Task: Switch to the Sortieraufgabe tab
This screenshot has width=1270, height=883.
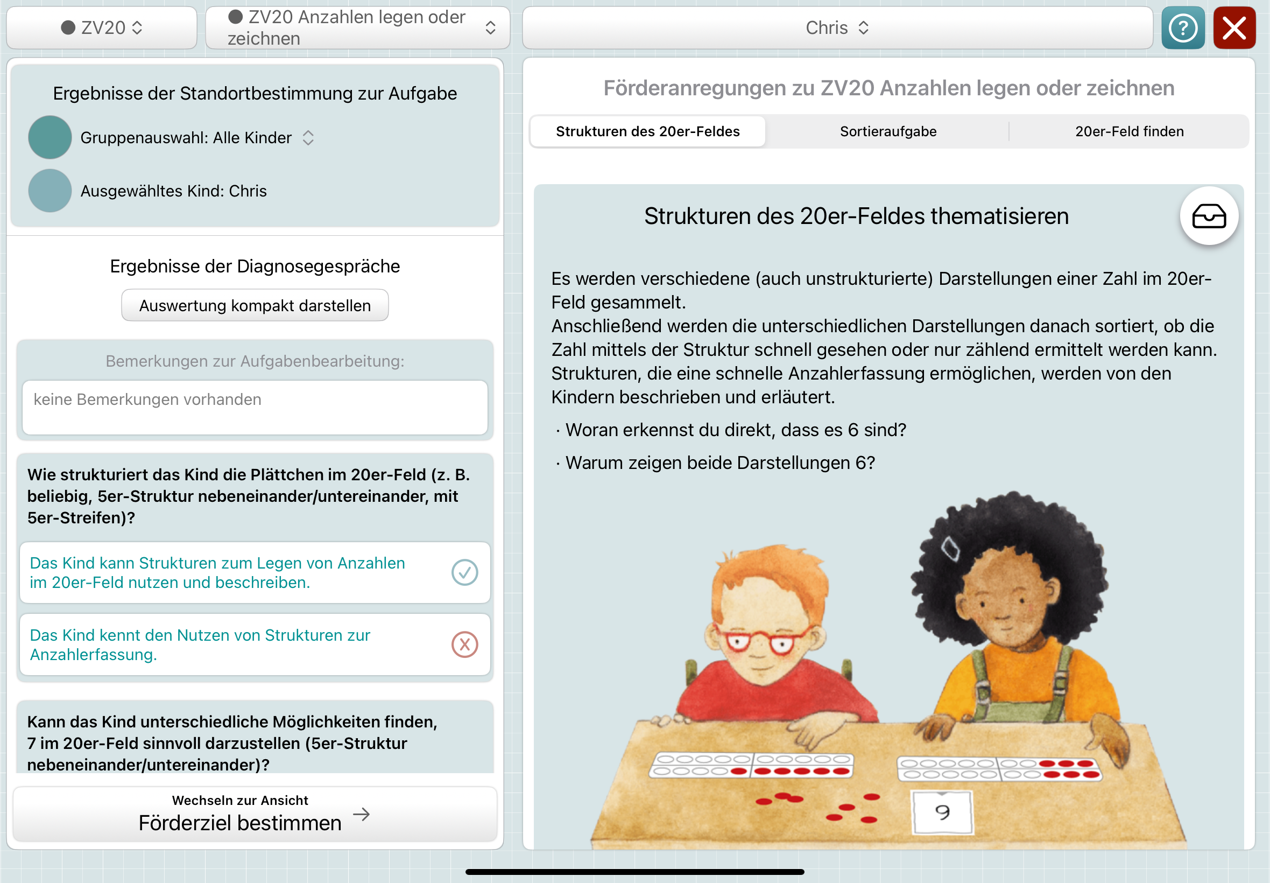Action: pos(888,132)
